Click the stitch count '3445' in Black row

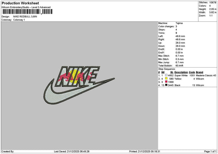171,85
